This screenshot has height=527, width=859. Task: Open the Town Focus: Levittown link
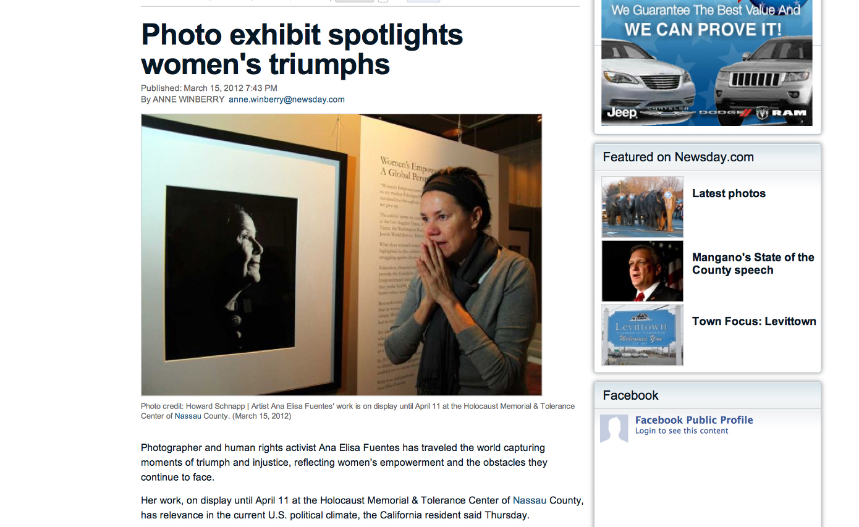754,321
